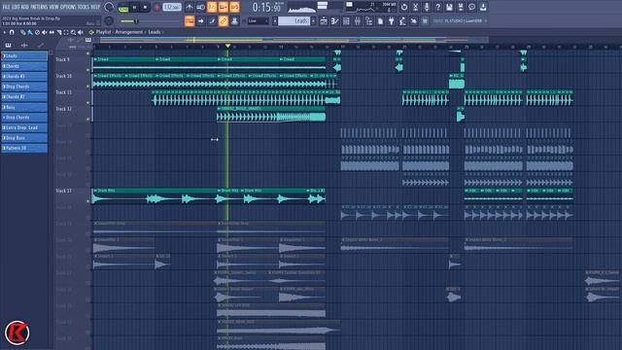This screenshot has width=622, height=350.
Task: Click the play/pause transport button
Action: tap(135, 7)
